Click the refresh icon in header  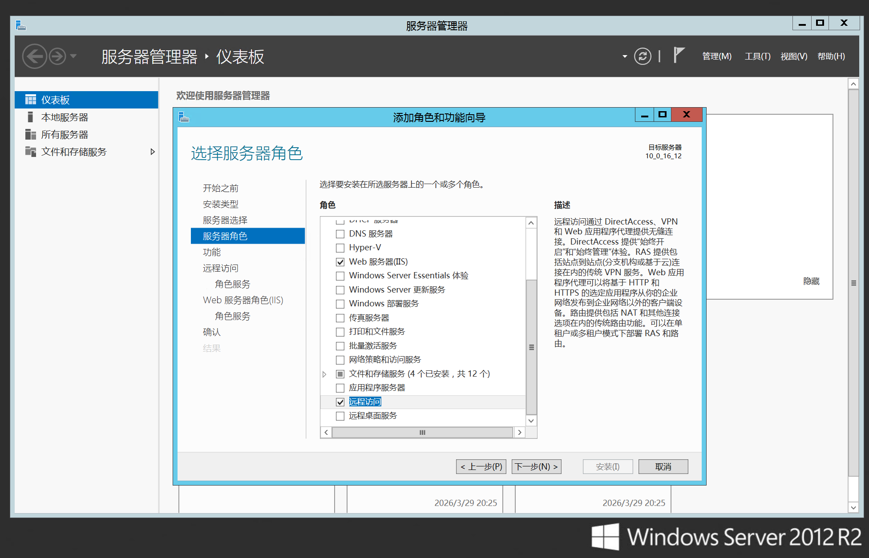[642, 56]
